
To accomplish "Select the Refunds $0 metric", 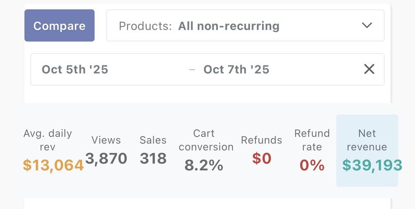I will pos(261,150).
